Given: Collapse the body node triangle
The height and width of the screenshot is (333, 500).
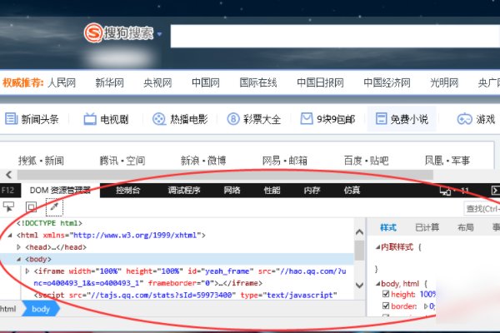Looking at the screenshot, I should pos(18,260).
